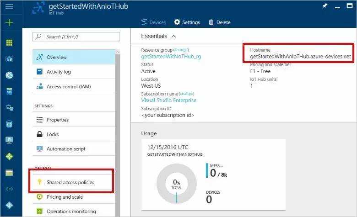This screenshot has height=217, width=357.
Task: Open the Activity log menu item
Action: tap(74, 72)
